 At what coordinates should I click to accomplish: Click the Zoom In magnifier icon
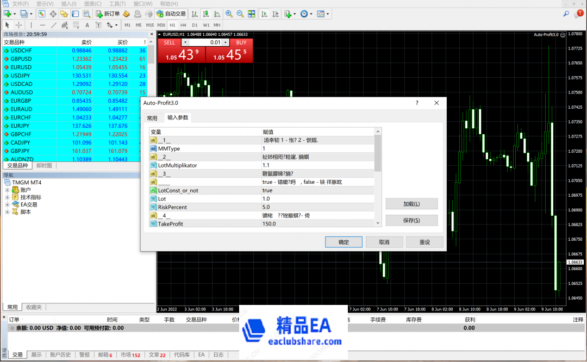coord(229,14)
